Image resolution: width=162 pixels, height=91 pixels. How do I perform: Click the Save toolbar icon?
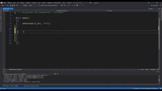pyautogui.click(x=12, y=6)
